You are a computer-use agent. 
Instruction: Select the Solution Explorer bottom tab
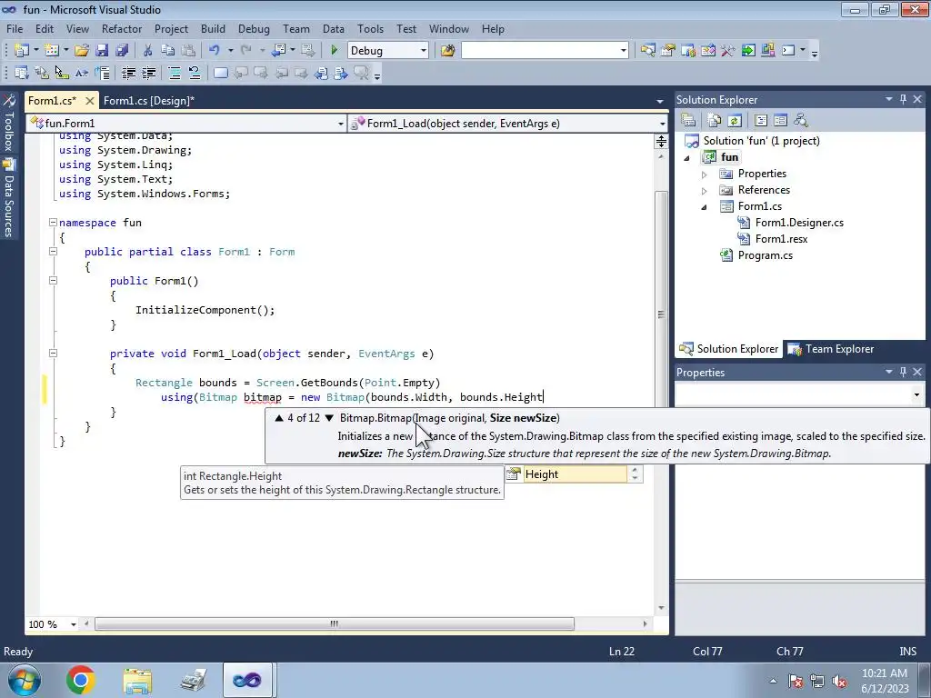coord(729,349)
